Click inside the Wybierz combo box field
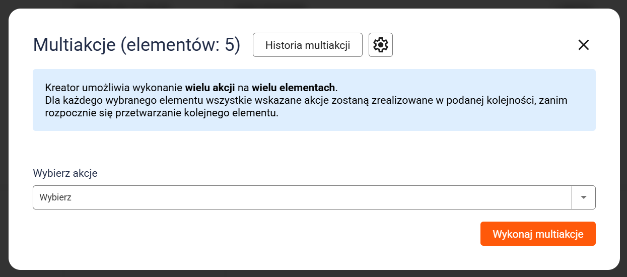This screenshot has width=627, height=277. (x=302, y=197)
